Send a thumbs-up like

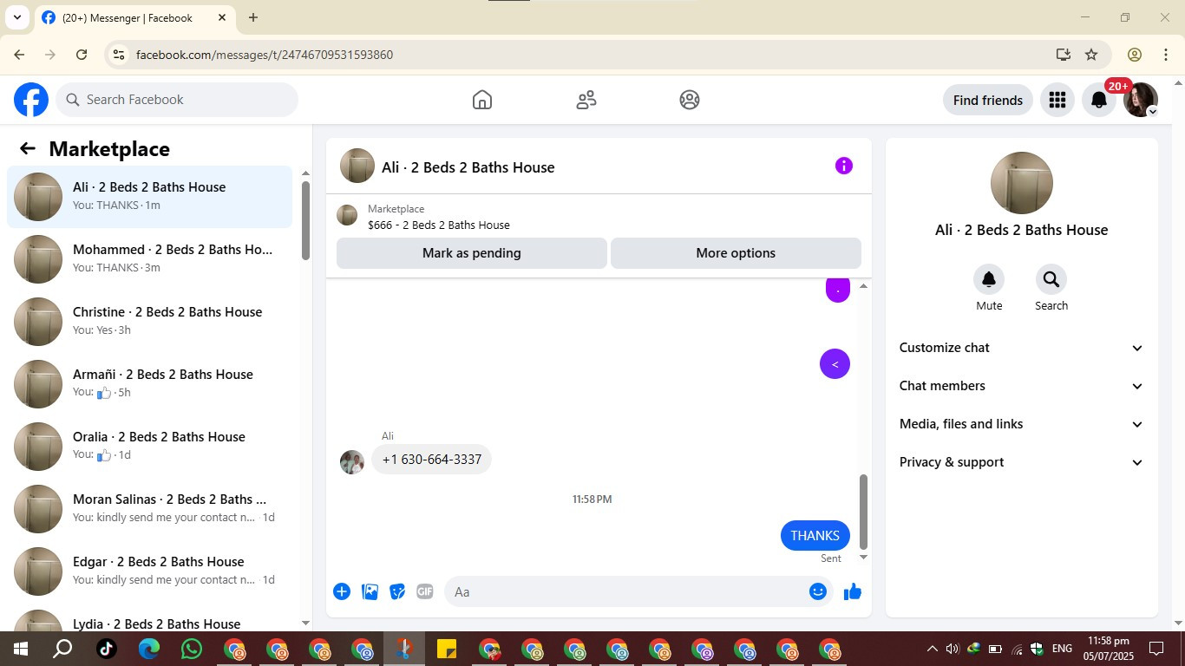[853, 591]
